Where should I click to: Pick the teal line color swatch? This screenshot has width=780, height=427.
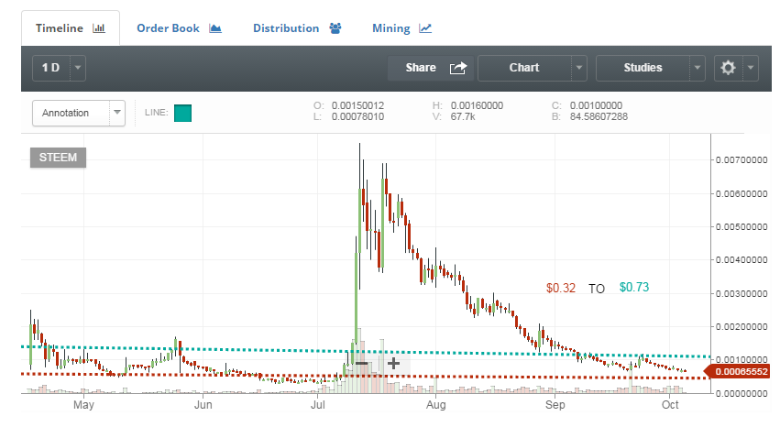point(182,114)
